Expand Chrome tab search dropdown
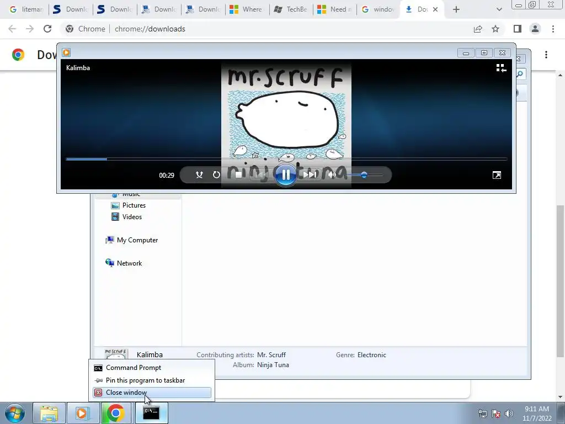 499,9
